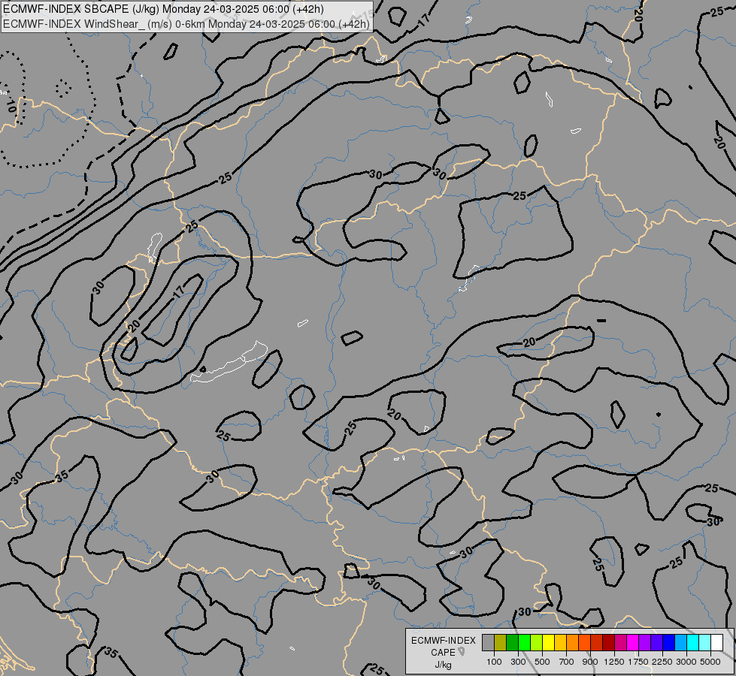Screen dimensions: 736x676
Task: Select the olive swatch in the CAPE legend
Action: point(501,642)
